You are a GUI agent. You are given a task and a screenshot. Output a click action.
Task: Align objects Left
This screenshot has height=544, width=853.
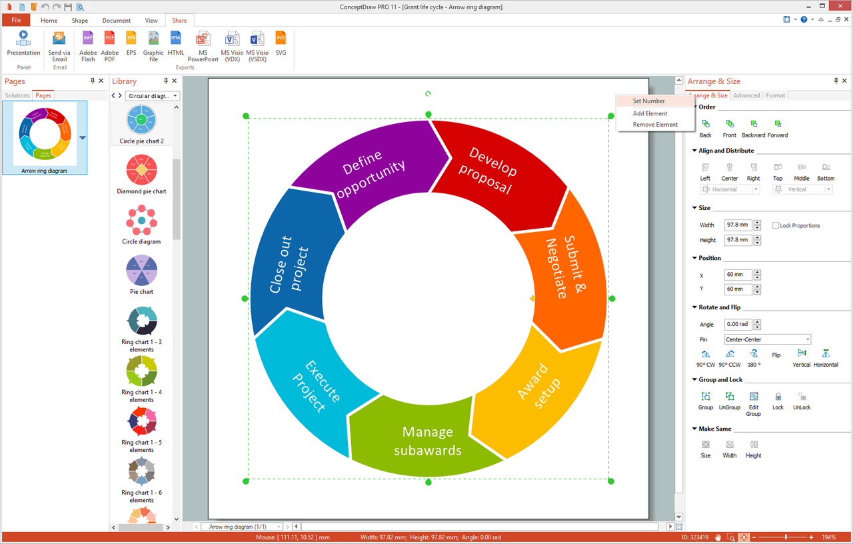[x=706, y=171]
